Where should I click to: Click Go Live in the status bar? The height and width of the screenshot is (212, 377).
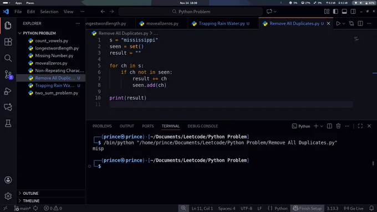pos(354,208)
